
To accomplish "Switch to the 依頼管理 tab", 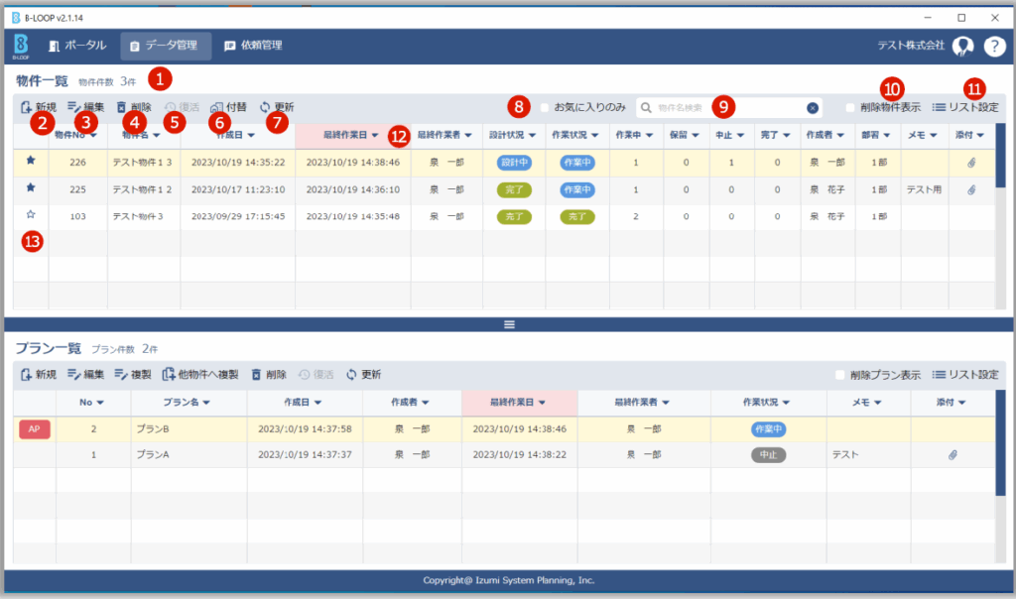I will click(253, 46).
